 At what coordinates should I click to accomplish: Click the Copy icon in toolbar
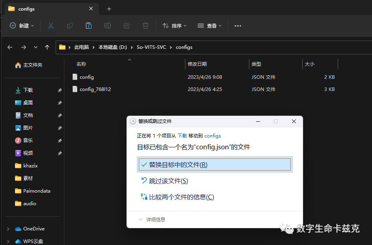pyautogui.click(x=70, y=26)
